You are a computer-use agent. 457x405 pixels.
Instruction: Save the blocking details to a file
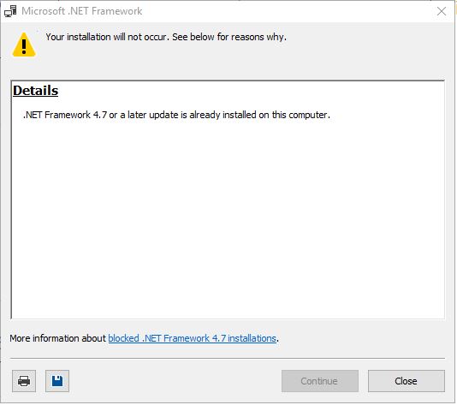(x=57, y=381)
